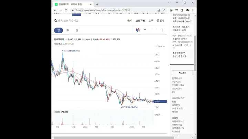Open Chrome three-dot menu

pos(193,10)
